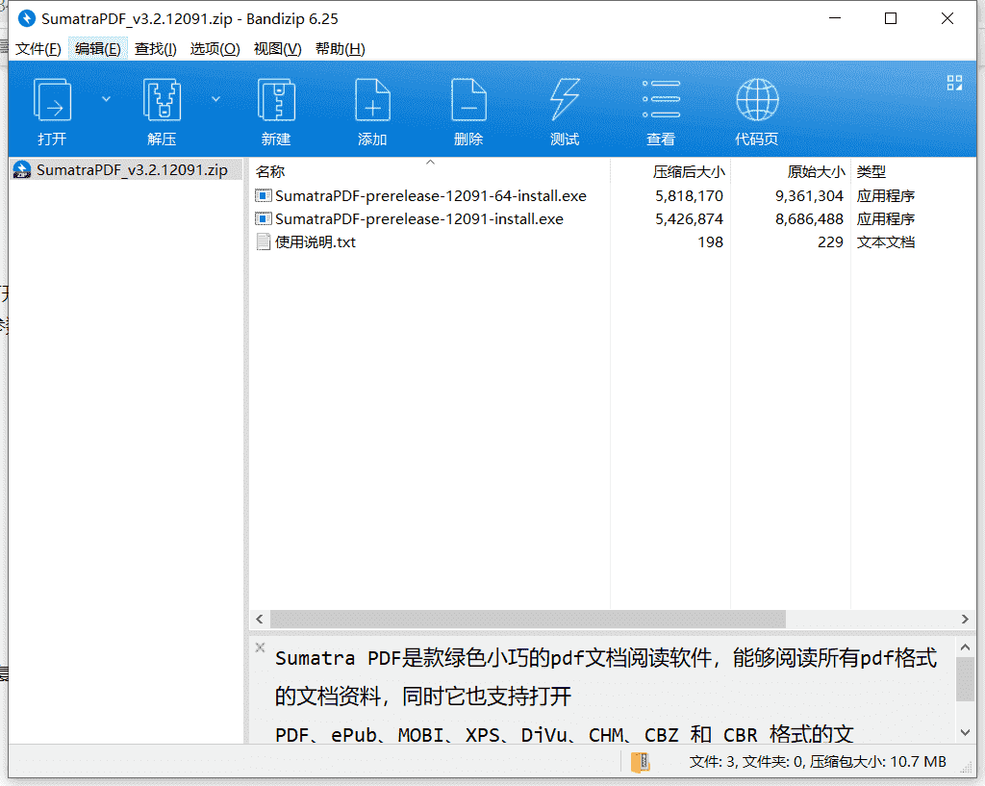Screen dimensions: 985x786
Task: Click the 文本文档 type cell
Action: [x=886, y=241]
